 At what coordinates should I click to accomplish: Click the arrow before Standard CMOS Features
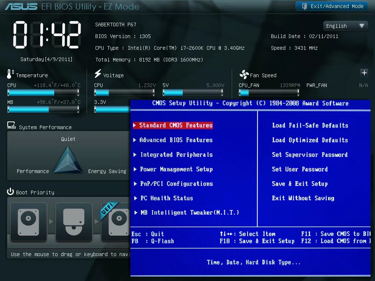pyautogui.click(x=135, y=125)
